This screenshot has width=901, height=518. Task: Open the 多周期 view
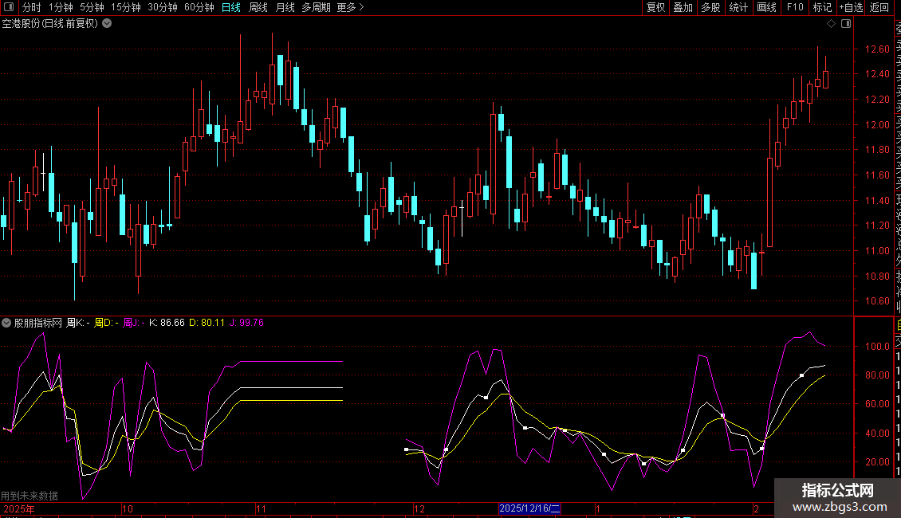click(316, 7)
